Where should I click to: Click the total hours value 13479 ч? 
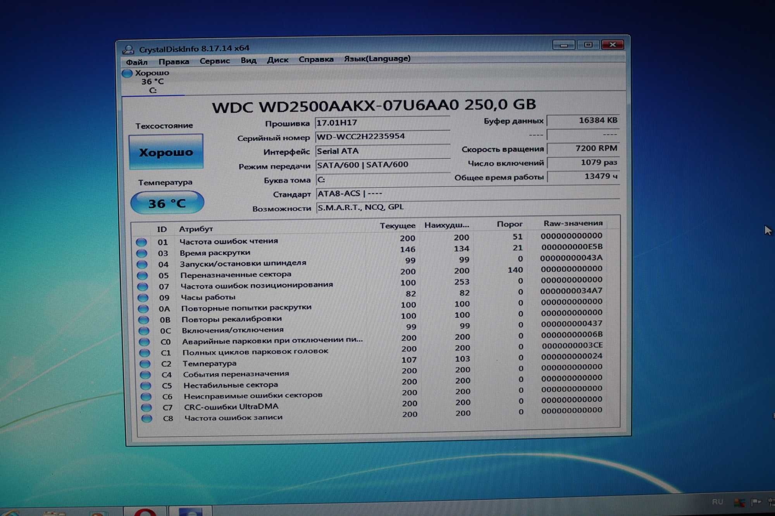coord(583,177)
